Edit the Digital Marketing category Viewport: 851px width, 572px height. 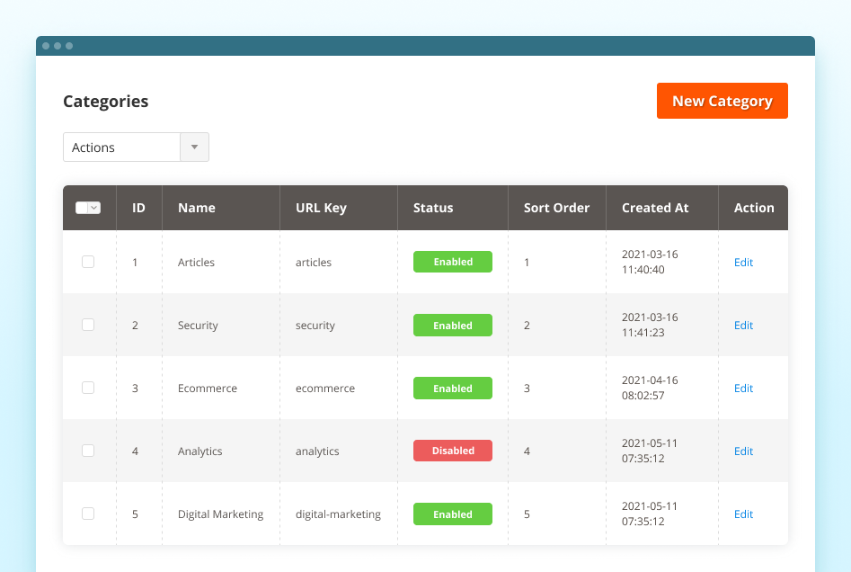743,514
